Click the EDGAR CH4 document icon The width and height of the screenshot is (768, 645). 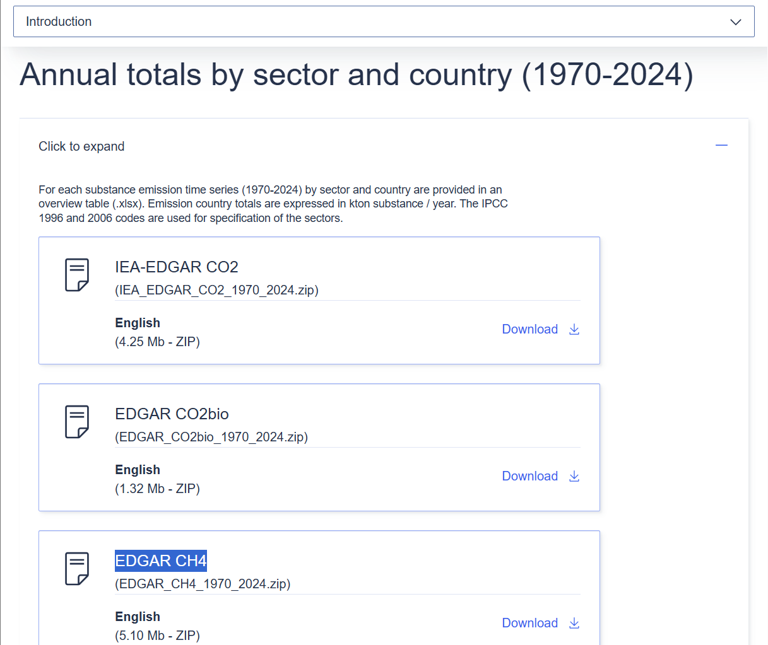point(77,569)
